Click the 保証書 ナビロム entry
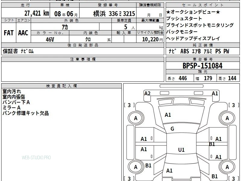The image size is (241, 181). tap(18, 51)
